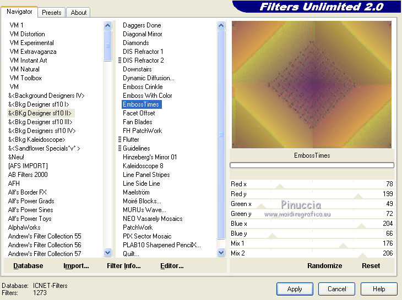The image size is (402, 300).
Task: Open the Help button
Action: tap(379, 289)
